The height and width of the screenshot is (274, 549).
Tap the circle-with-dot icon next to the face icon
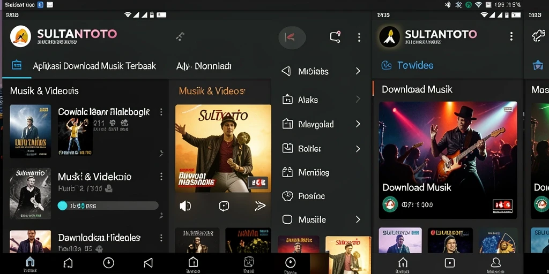pyautogui.click(x=290, y=262)
